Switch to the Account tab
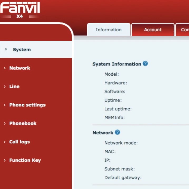Screen dimensions: 189x189 pos(153,30)
